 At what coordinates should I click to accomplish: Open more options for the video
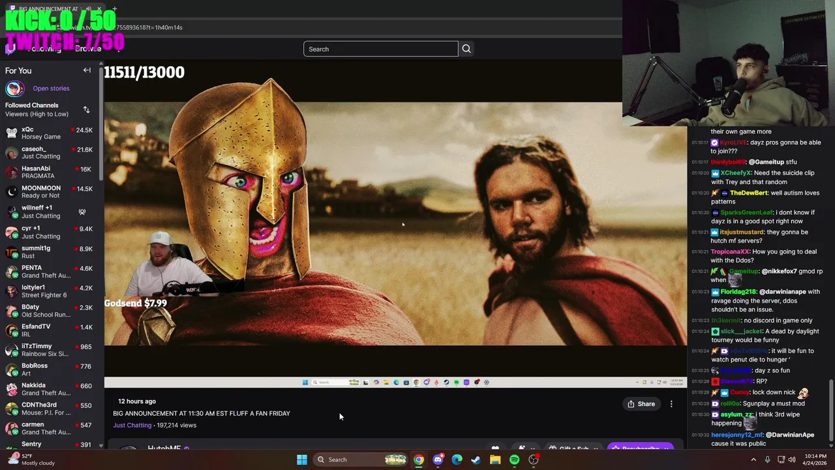tap(671, 404)
